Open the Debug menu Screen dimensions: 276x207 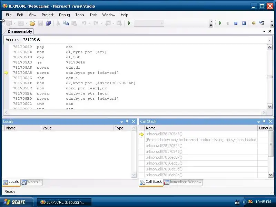pos(65,15)
